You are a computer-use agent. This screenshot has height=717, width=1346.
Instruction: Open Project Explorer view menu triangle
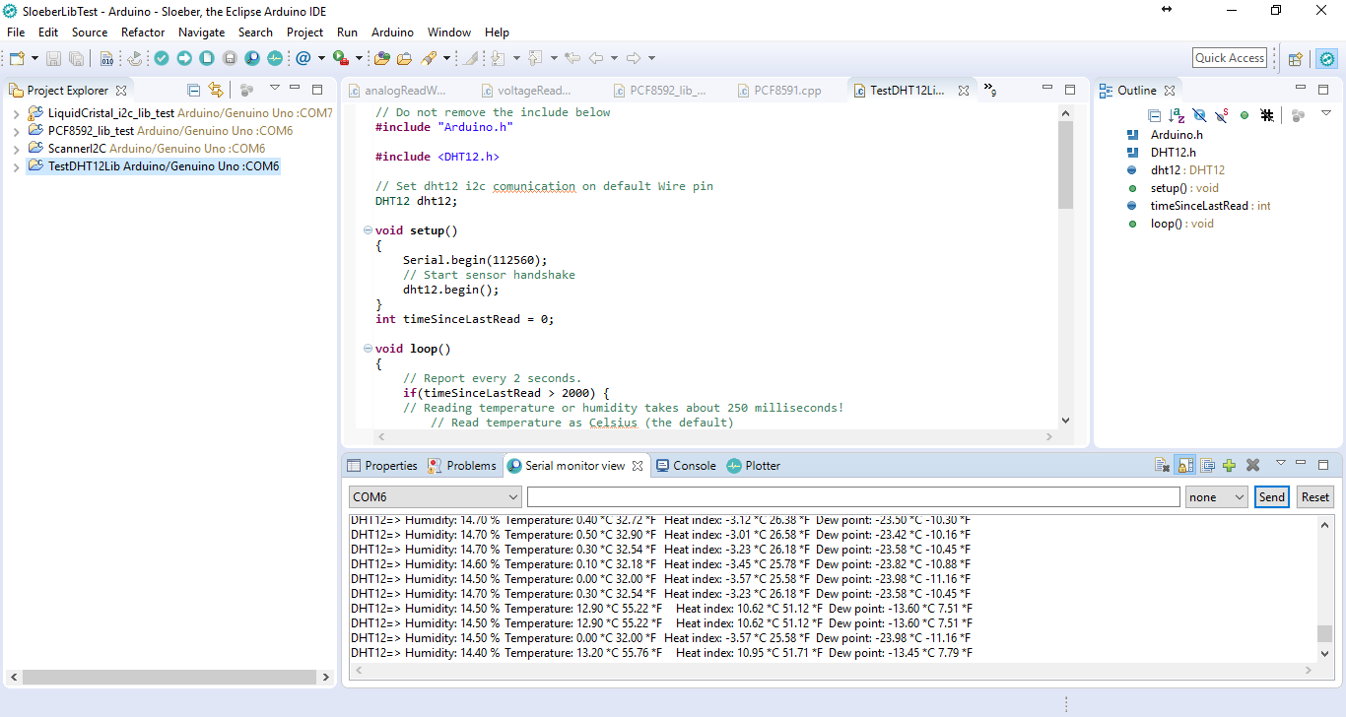coord(275,89)
